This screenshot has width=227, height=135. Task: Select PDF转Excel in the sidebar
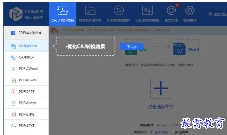point(26,80)
